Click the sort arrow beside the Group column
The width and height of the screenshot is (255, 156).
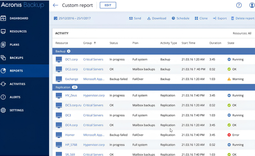click(95, 43)
